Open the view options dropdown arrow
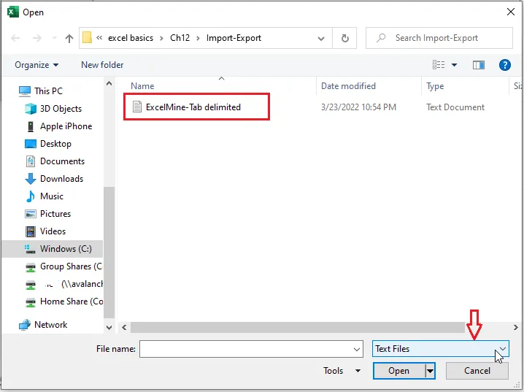This screenshot has height=392, width=524. [x=454, y=65]
